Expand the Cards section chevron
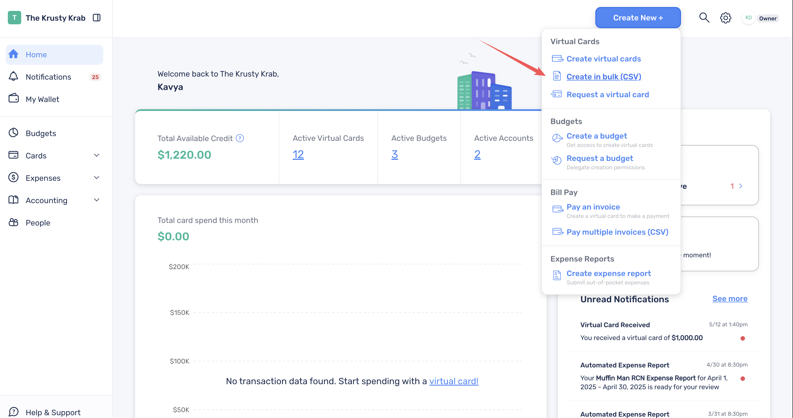793x418 pixels. 97,155
